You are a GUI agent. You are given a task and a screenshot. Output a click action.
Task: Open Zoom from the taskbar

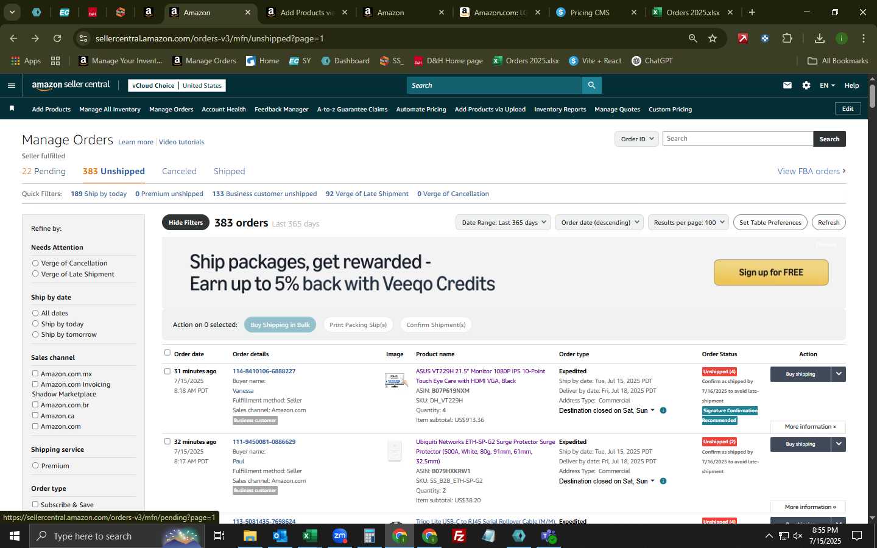click(340, 536)
